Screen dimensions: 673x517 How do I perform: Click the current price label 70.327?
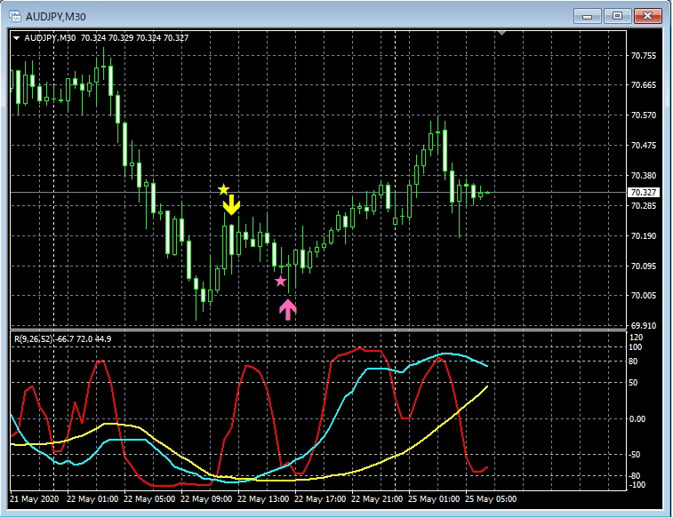(642, 193)
